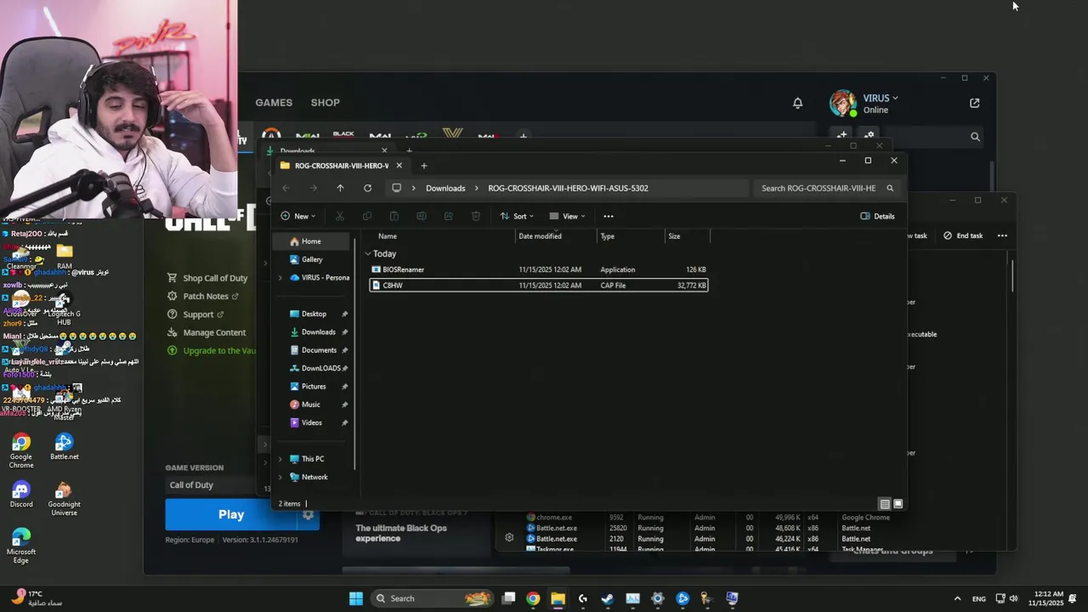
Task: Open Pictures in Explorer sidebar
Action: pyautogui.click(x=313, y=387)
